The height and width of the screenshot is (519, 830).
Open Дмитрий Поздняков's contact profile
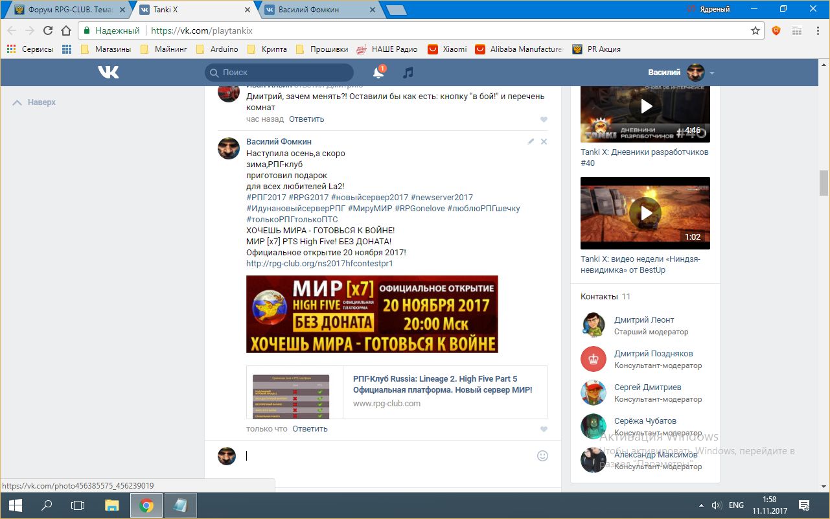tap(653, 354)
